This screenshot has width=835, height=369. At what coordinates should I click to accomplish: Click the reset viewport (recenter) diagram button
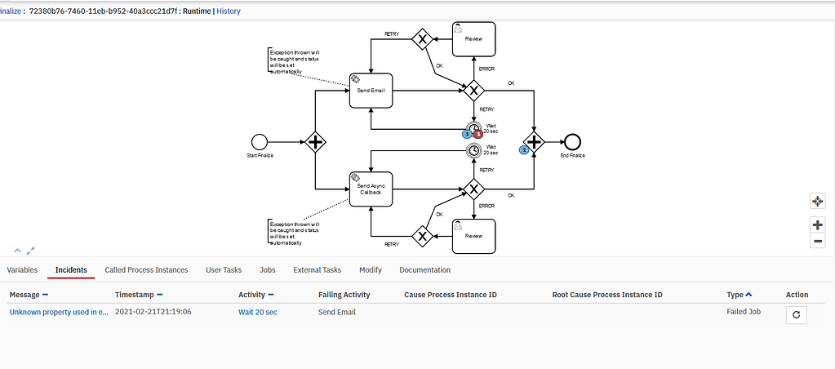point(817,201)
